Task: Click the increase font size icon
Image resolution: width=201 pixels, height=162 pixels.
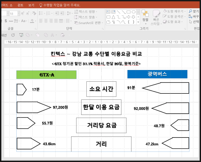Action: 22,13
